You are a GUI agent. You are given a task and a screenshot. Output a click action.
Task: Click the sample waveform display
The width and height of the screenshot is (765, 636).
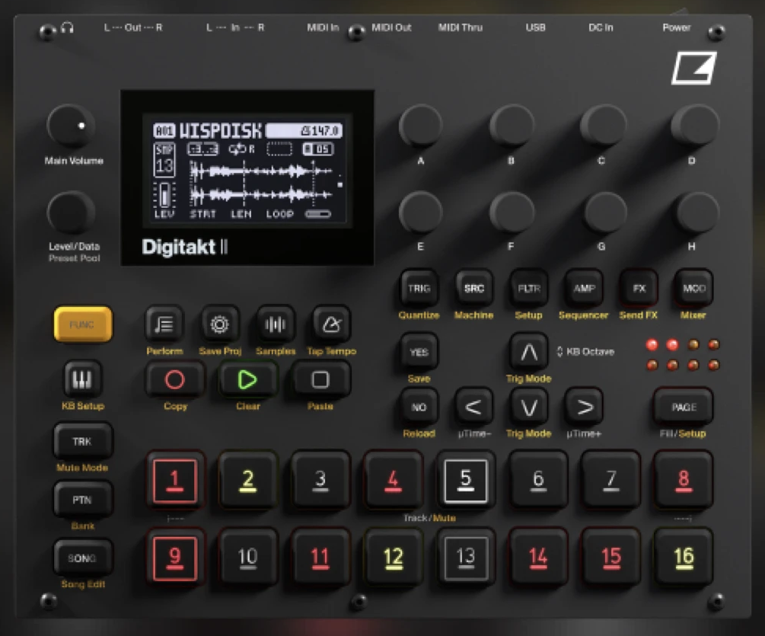pos(262,184)
